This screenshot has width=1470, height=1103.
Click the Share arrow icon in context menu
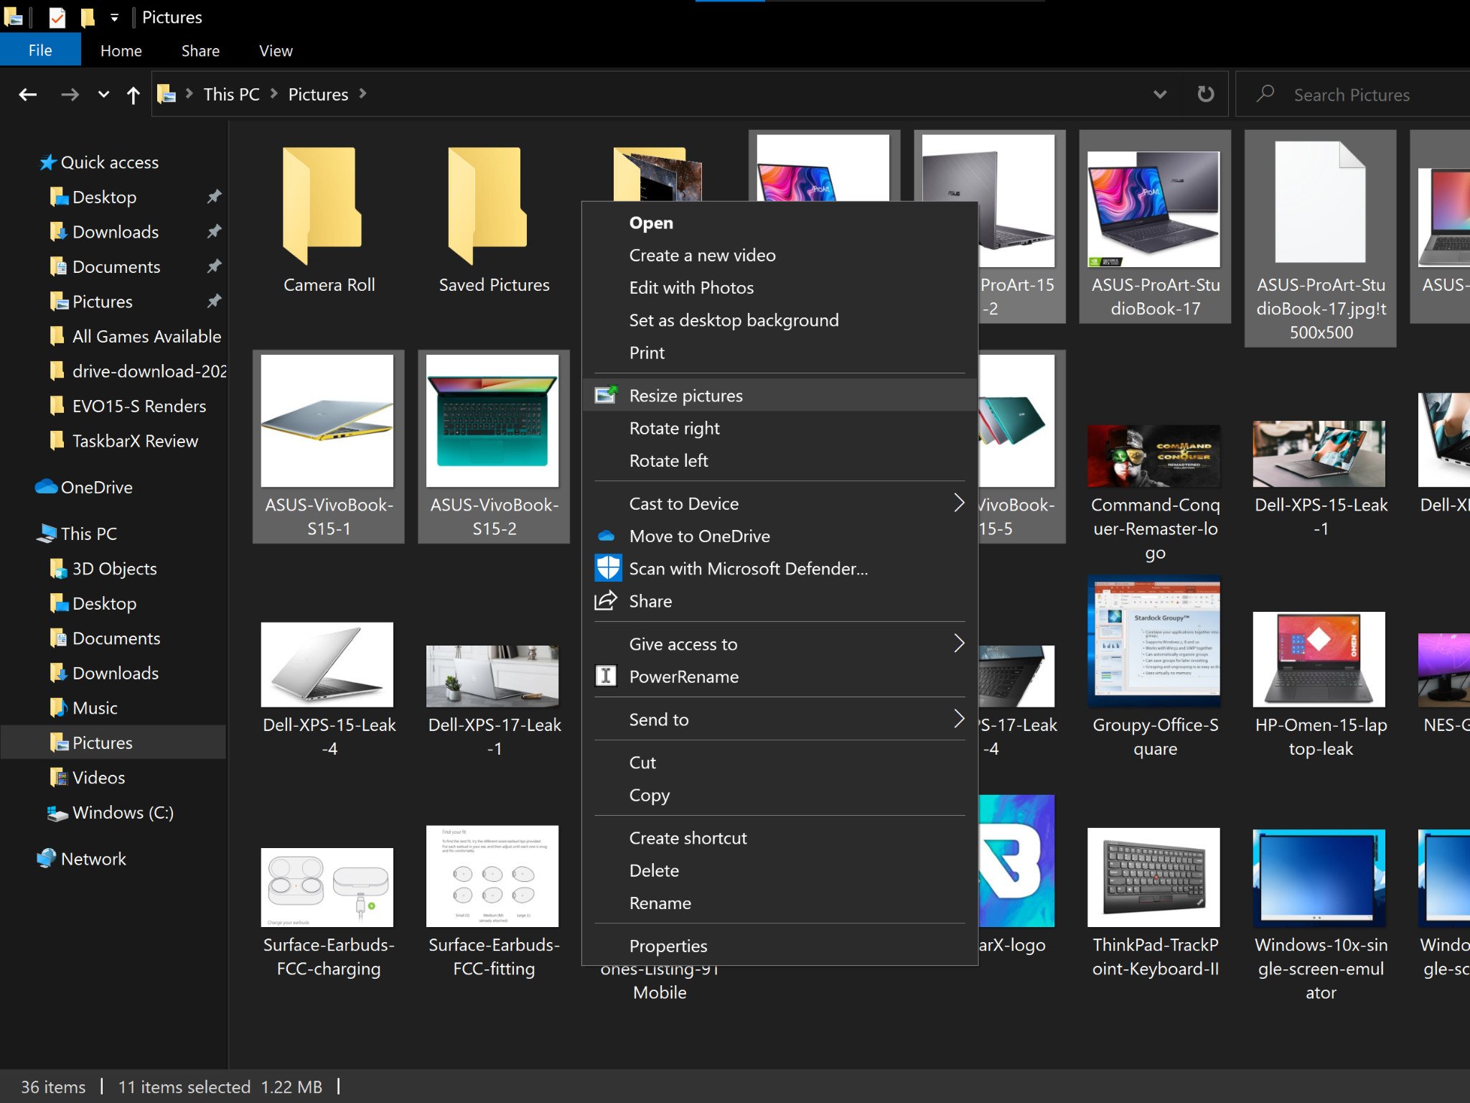pos(607,600)
